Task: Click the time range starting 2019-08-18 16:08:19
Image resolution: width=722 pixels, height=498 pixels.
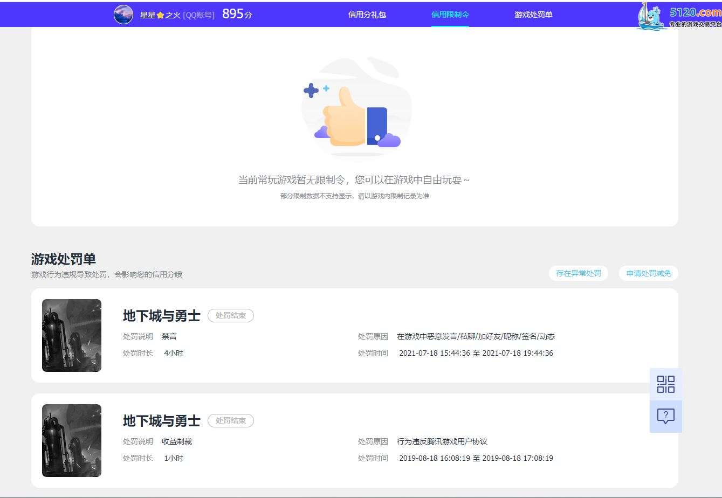Action: tap(476, 458)
